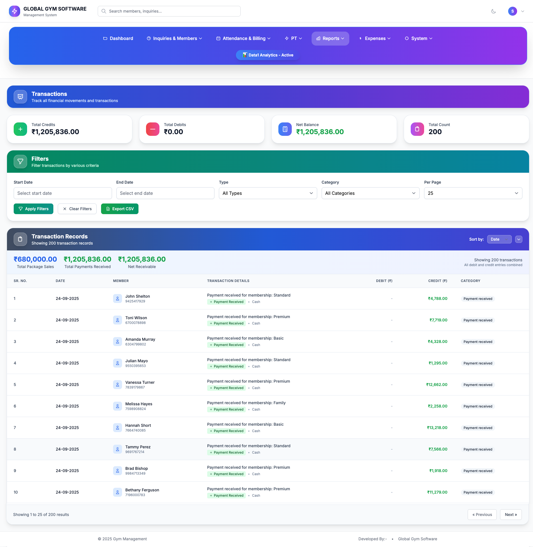The width and height of the screenshot is (533, 547).
Task: Click the Select start date field
Action: click(x=63, y=193)
